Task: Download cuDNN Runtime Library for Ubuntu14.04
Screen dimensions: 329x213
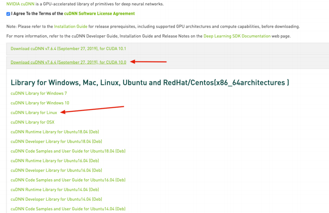Action: click(x=55, y=190)
